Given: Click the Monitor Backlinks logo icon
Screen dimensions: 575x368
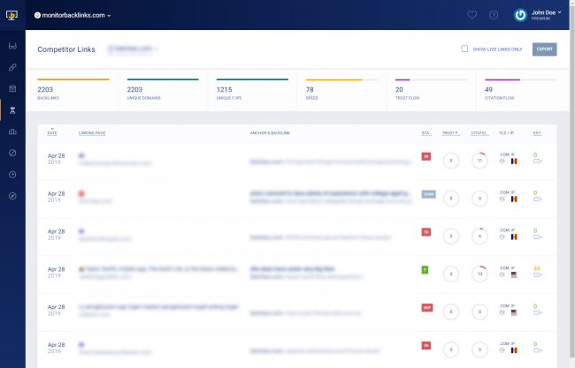Looking at the screenshot, I should tap(12, 15).
